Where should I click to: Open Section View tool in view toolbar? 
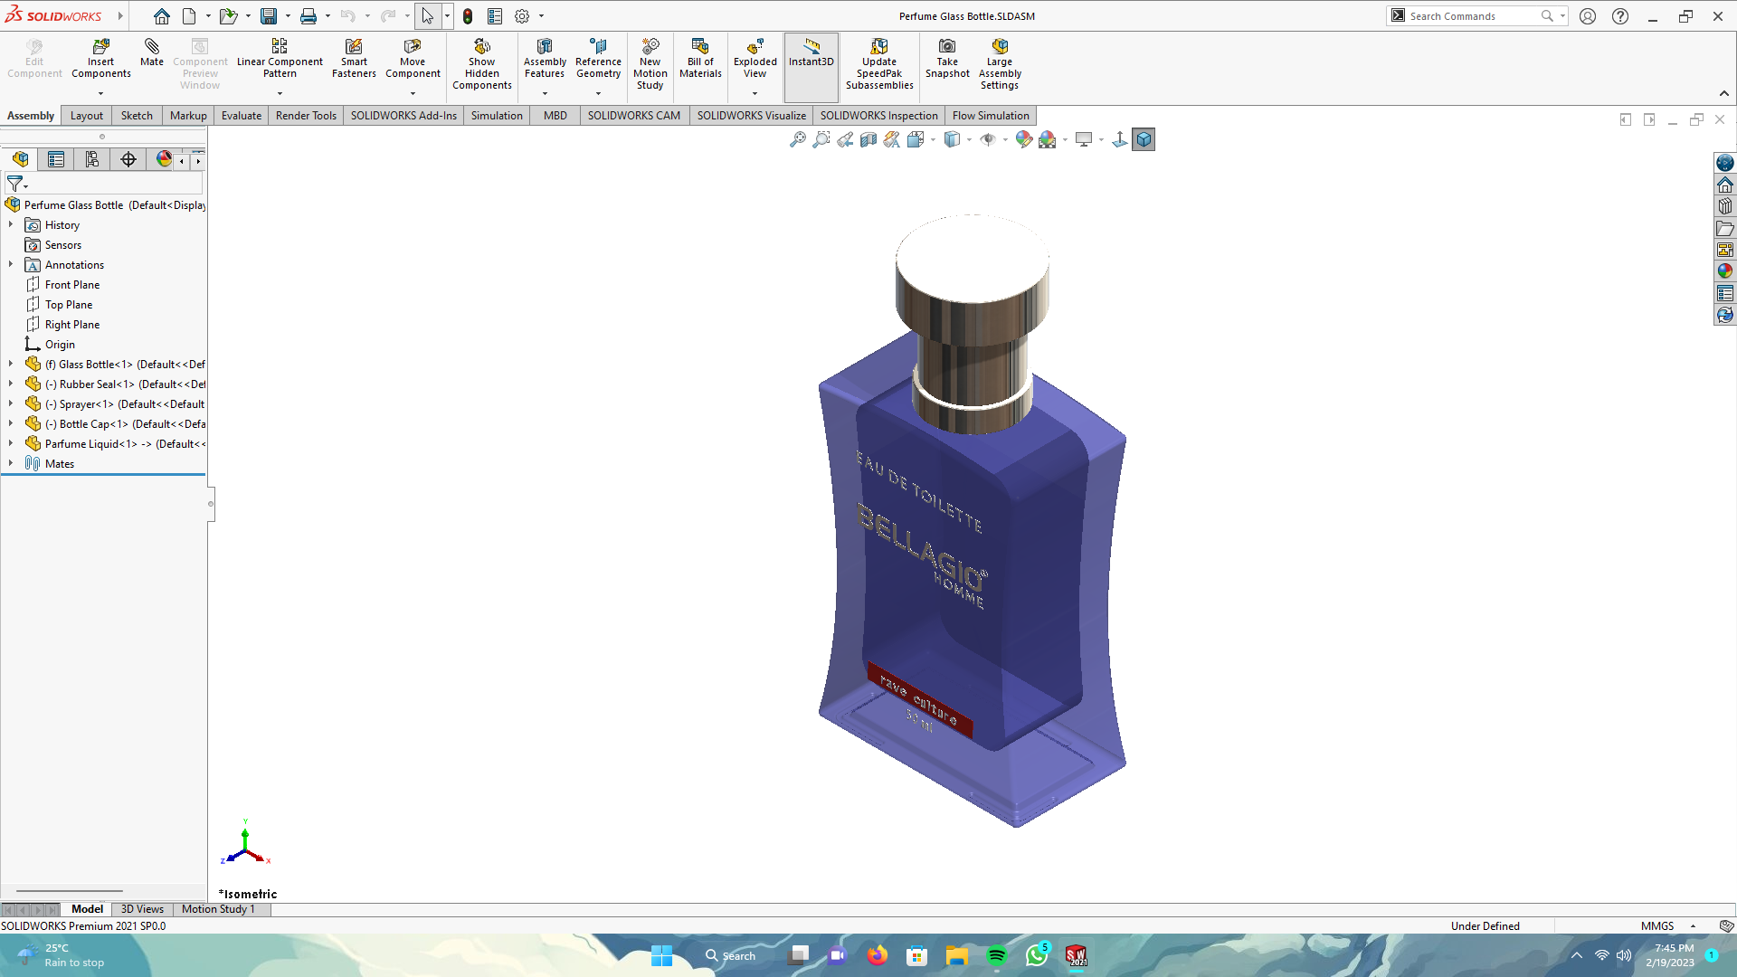(x=868, y=139)
